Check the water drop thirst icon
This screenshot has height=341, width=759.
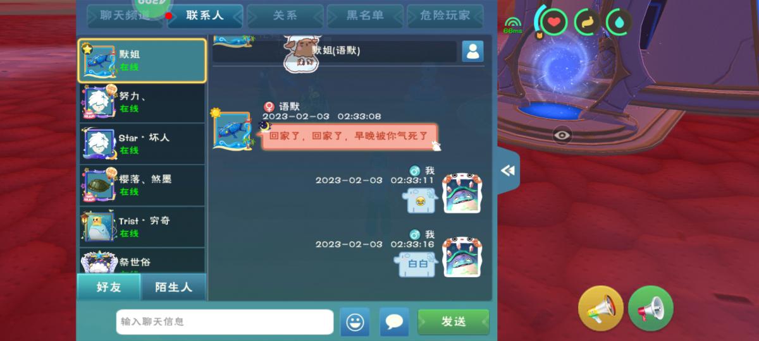coord(619,22)
